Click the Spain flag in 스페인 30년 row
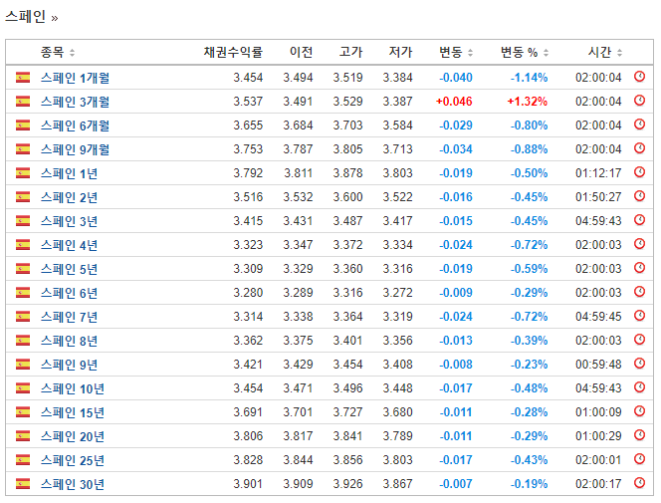661x503 pixels. [23, 484]
